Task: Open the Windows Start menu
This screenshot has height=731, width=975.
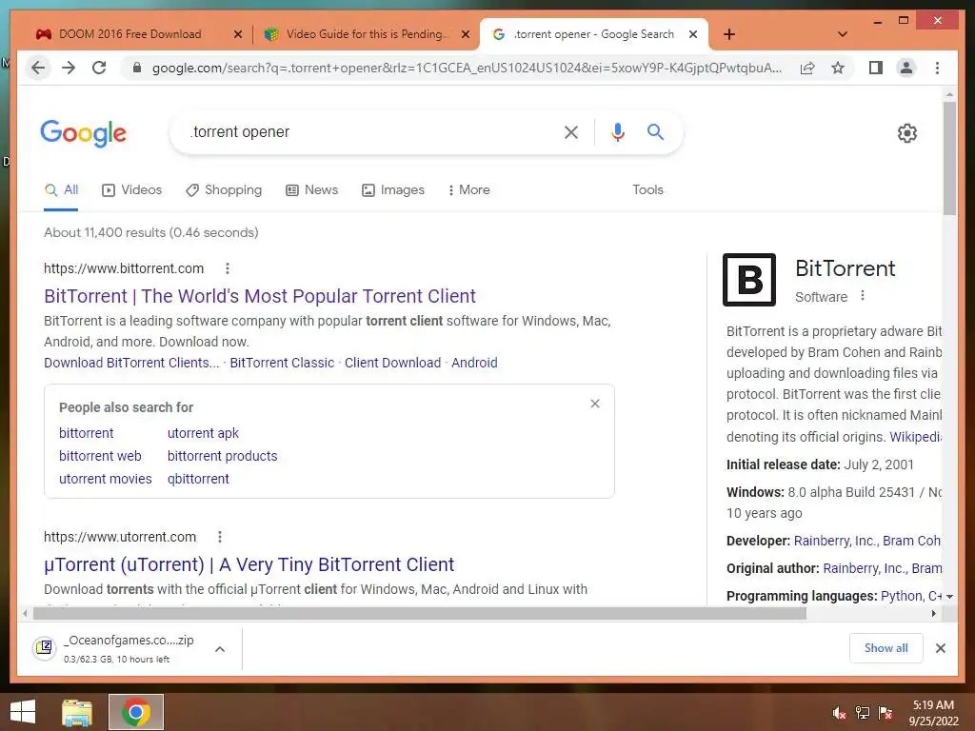Action: click(23, 712)
